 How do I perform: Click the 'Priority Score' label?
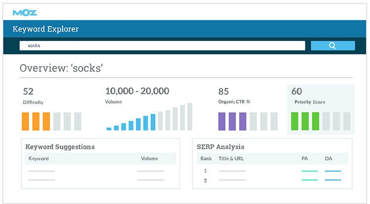coord(310,102)
